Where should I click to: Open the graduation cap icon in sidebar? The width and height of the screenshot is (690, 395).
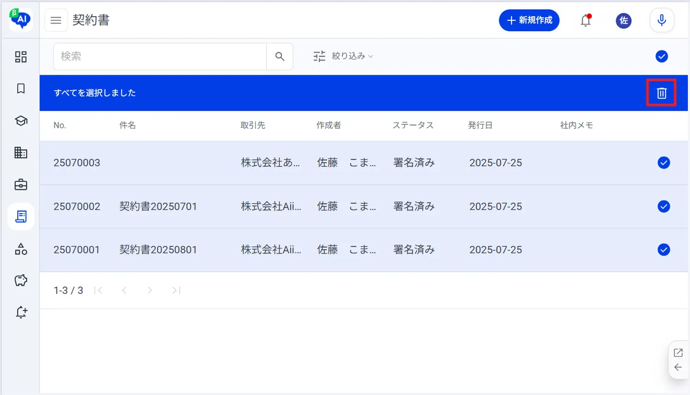[x=20, y=121]
